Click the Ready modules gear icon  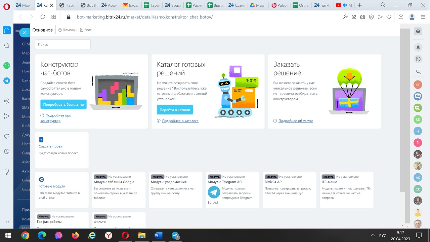coord(41,180)
